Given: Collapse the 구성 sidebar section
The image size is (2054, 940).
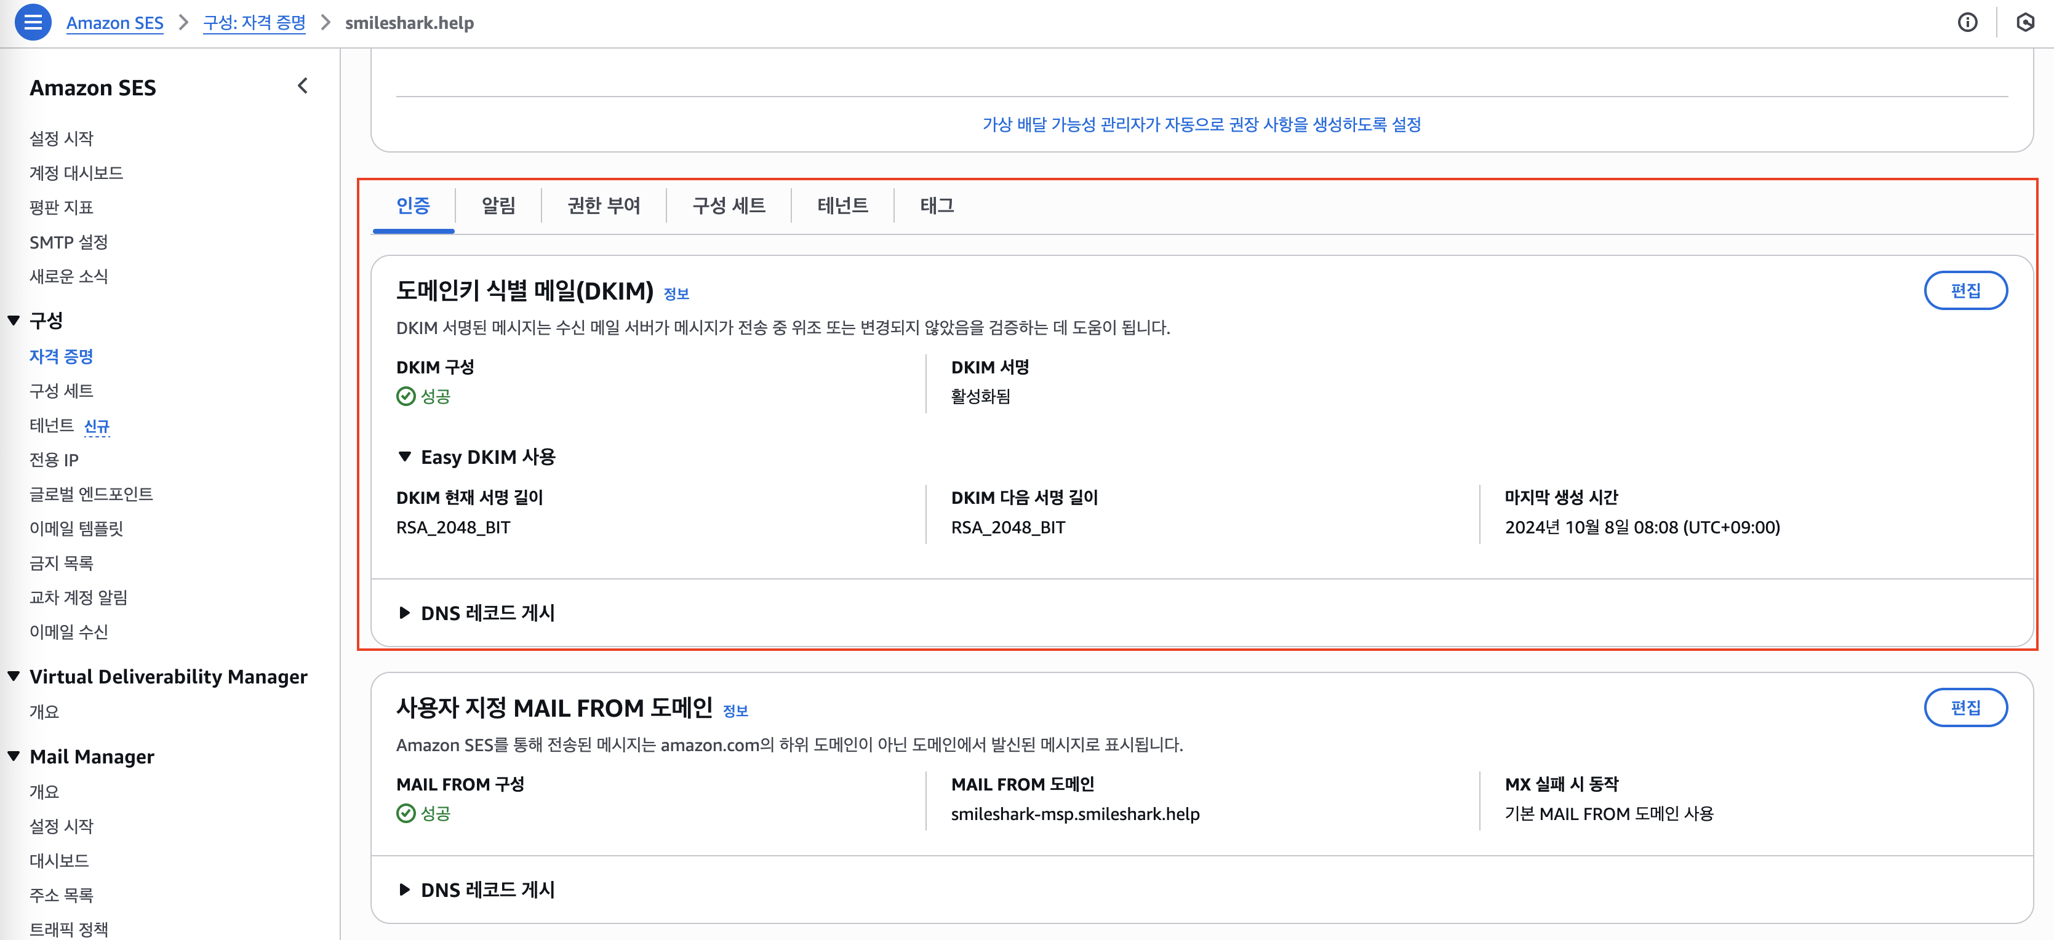Looking at the screenshot, I should (14, 321).
